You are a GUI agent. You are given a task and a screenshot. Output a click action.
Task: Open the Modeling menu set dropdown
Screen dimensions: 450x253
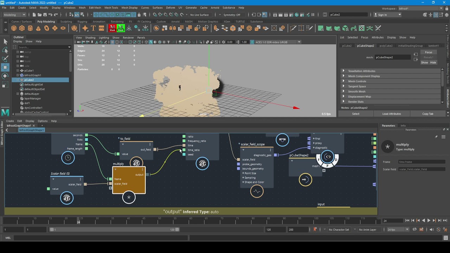pyautogui.click(x=14, y=15)
